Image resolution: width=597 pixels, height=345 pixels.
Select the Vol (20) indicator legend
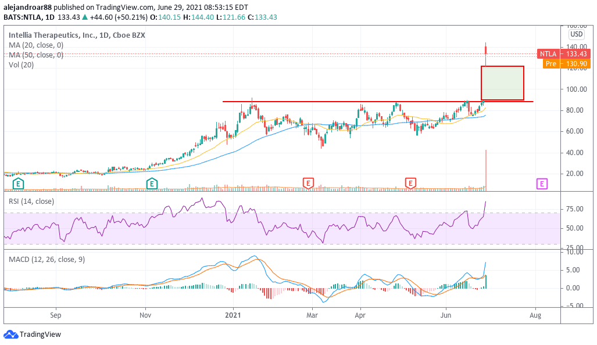point(21,64)
